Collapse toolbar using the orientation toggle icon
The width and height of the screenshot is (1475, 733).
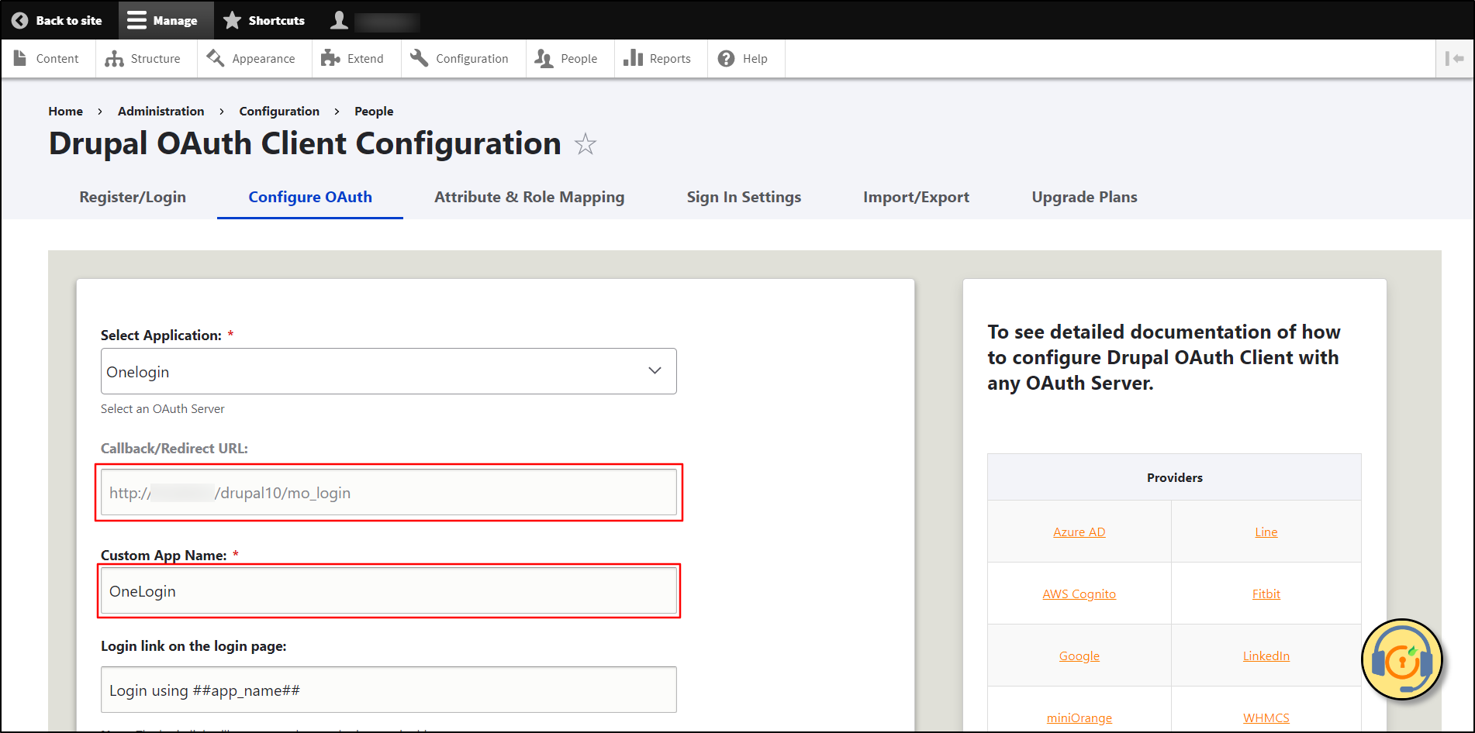(x=1454, y=59)
